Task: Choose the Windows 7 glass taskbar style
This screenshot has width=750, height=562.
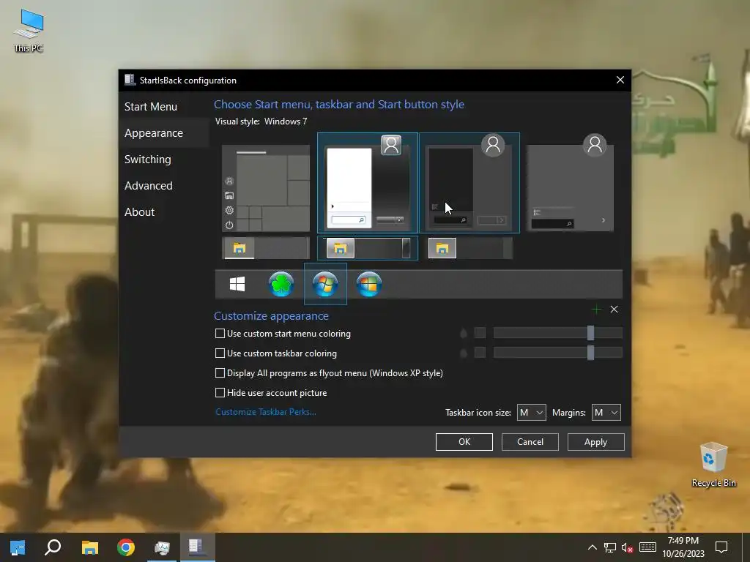Action: (x=368, y=248)
